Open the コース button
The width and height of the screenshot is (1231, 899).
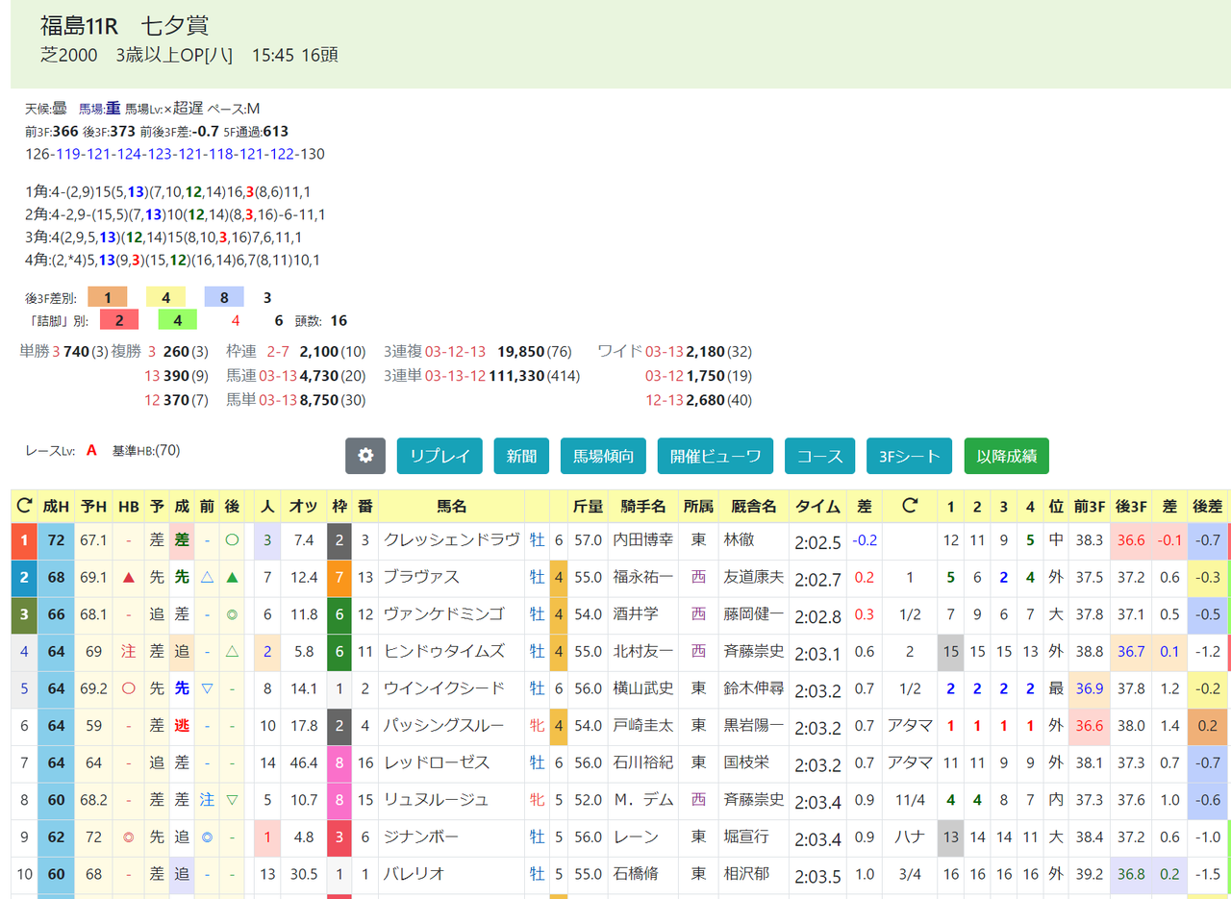(x=820, y=456)
